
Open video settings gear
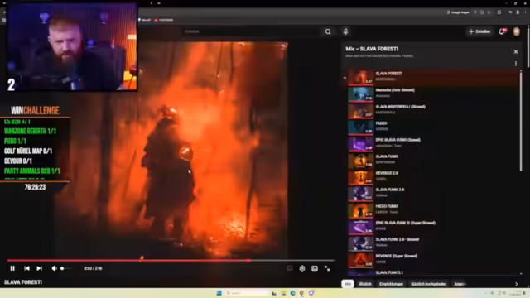(x=301, y=268)
